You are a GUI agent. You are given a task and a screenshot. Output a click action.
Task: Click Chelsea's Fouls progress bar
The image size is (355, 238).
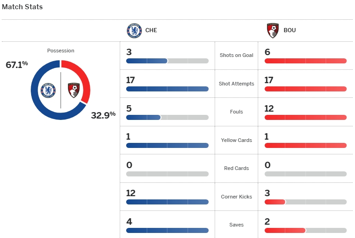tap(167, 117)
